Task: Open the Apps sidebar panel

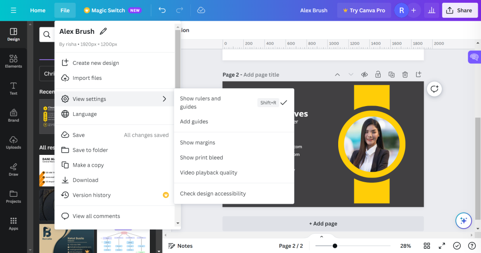Action: tap(14, 224)
